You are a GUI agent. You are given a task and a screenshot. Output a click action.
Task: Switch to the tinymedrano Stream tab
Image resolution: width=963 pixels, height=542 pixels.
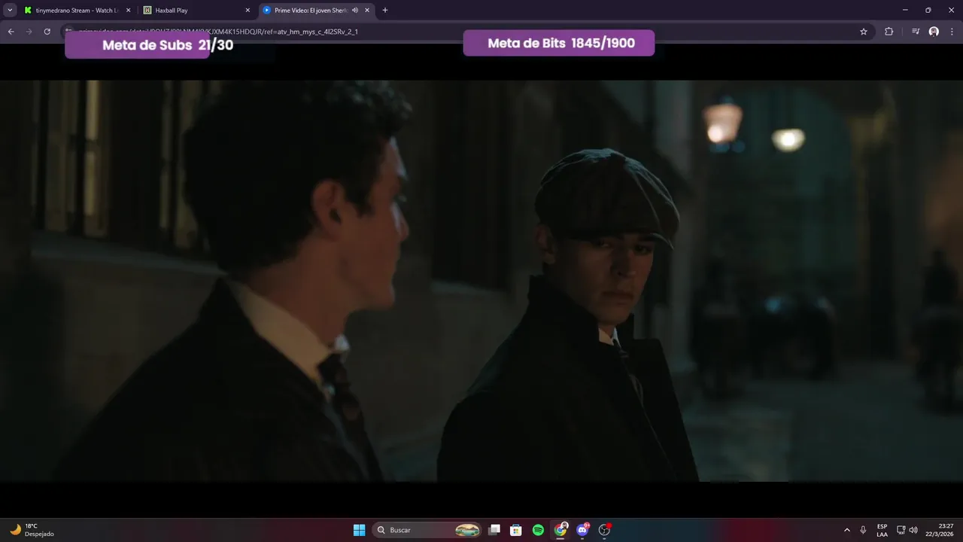(x=75, y=11)
